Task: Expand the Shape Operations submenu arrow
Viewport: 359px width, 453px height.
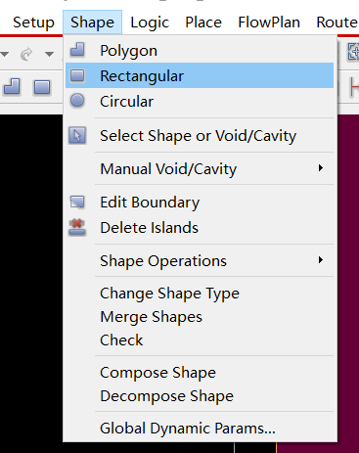Action: tap(321, 260)
